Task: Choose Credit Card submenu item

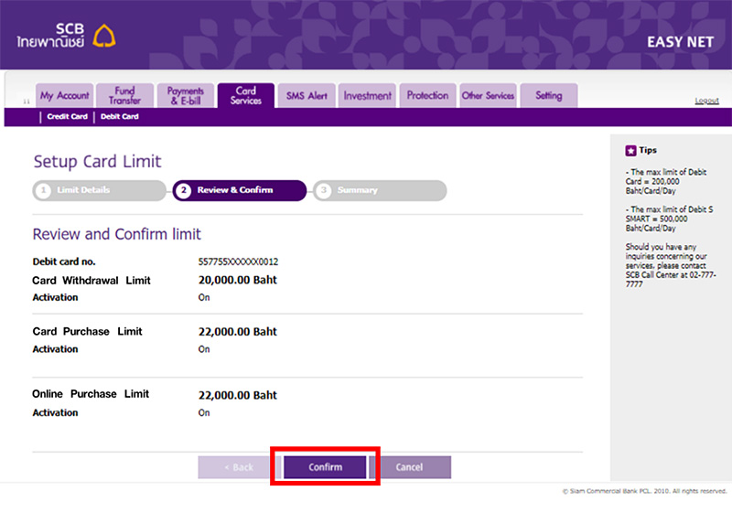Action: tap(67, 117)
